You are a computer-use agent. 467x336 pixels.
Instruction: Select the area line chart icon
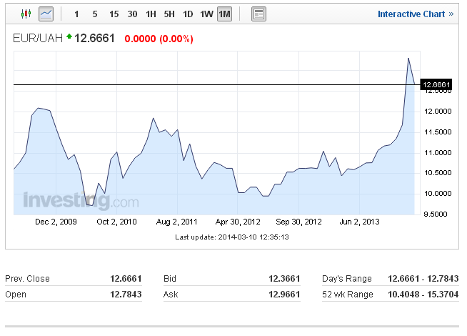tap(46, 14)
